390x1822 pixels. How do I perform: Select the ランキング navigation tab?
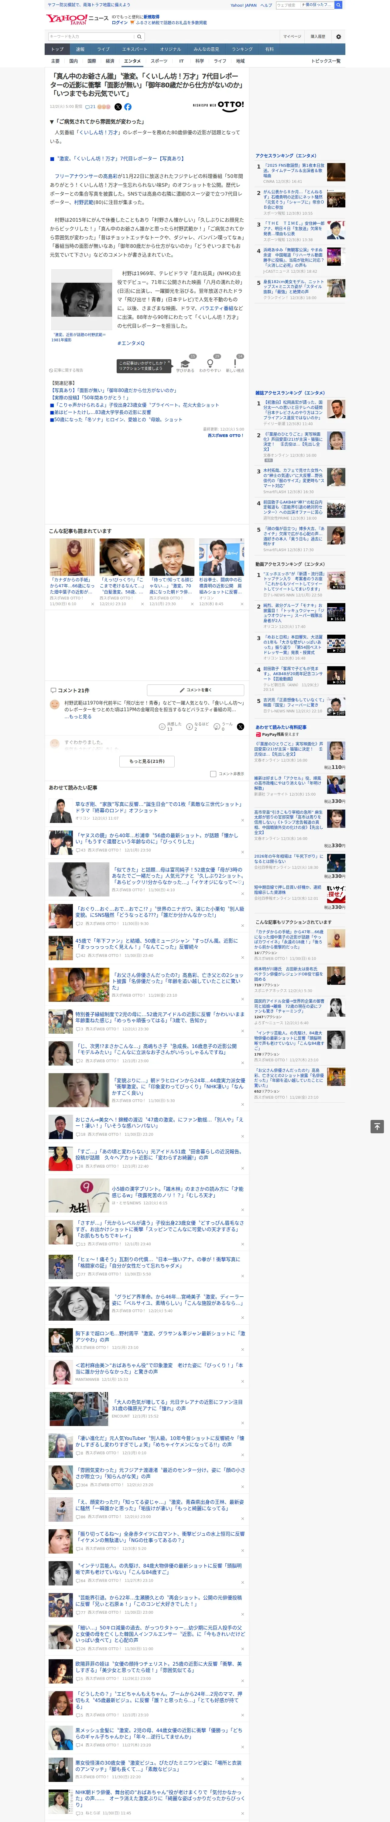(x=242, y=49)
